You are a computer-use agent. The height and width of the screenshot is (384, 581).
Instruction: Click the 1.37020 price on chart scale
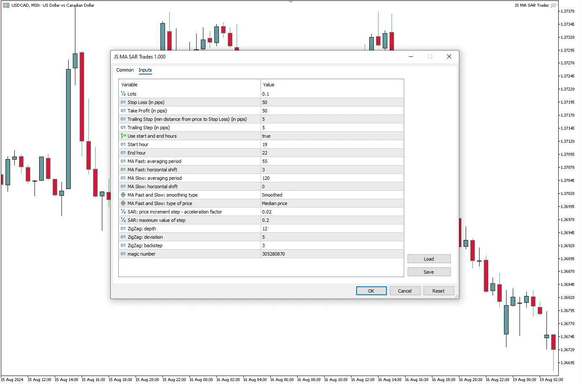coord(568,194)
